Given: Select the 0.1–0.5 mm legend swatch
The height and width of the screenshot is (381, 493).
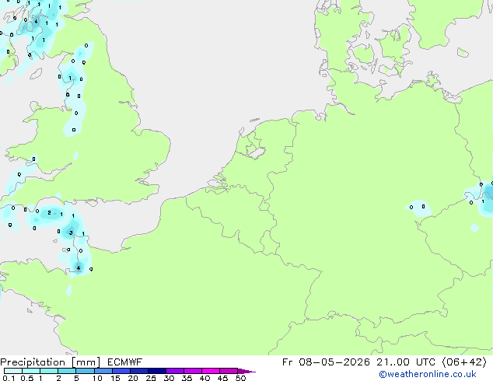Looking at the screenshot, I should coord(13,371).
